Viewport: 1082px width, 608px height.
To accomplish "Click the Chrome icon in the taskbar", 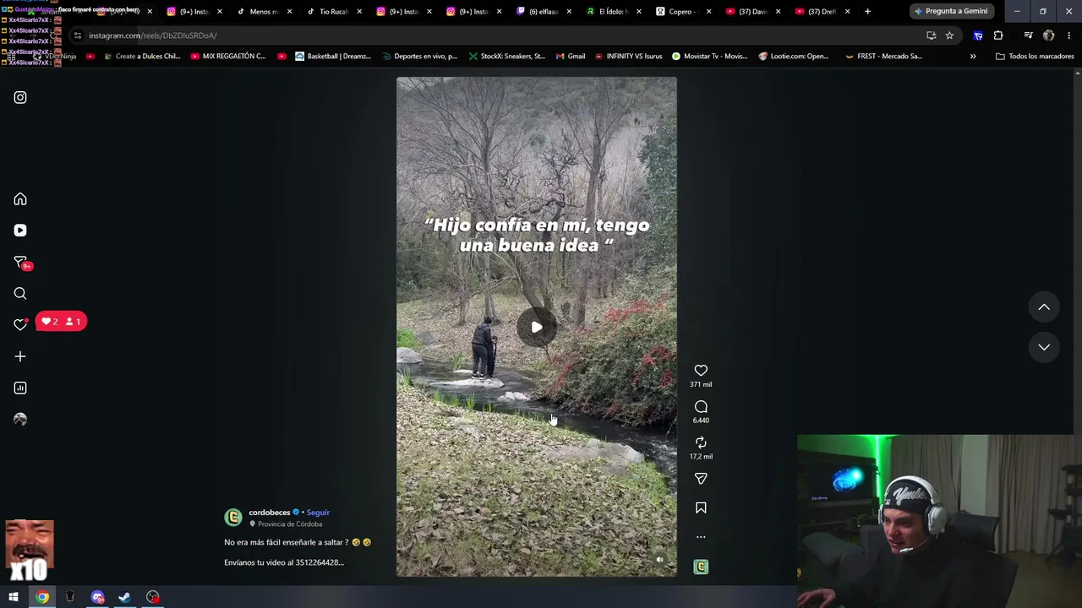I will click(42, 598).
